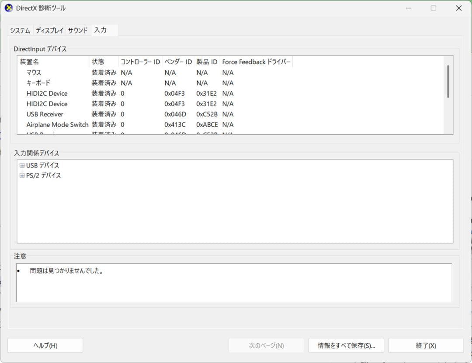Select the キーボード device entry
472x363 pixels.
(x=38, y=83)
